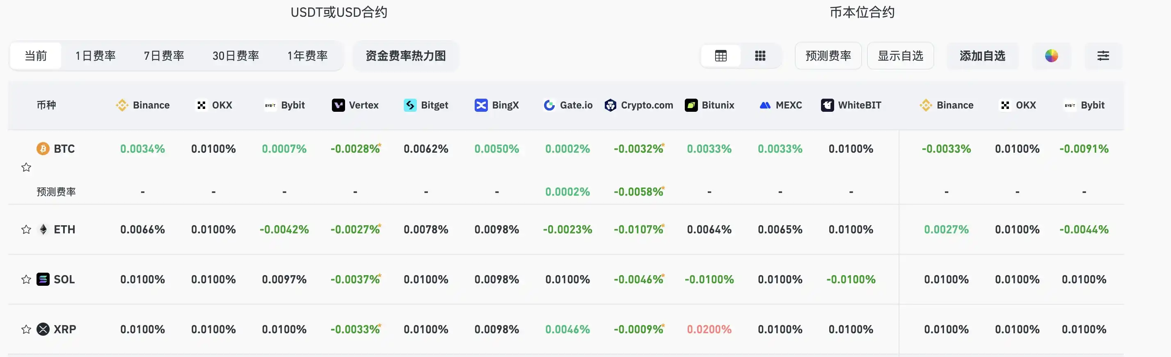
Task: Click ETH coin-margined Binance rate 0.0027%
Action: [x=947, y=230]
